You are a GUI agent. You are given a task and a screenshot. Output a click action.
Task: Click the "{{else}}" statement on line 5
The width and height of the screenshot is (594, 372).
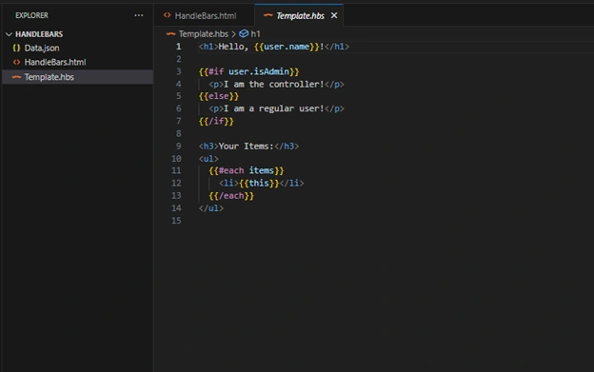click(x=219, y=96)
